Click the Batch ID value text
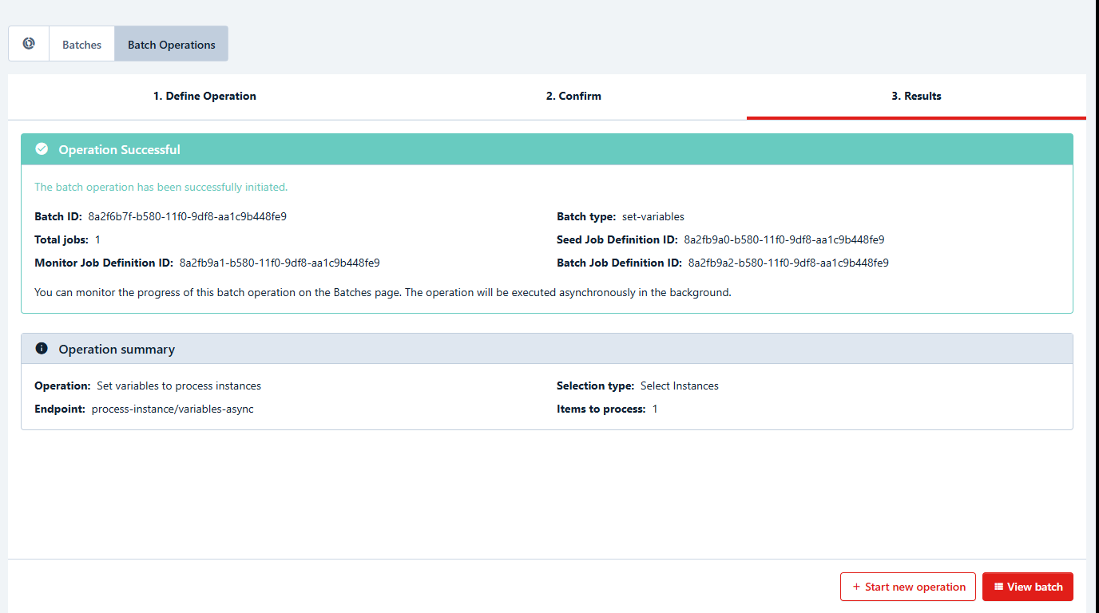This screenshot has width=1099, height=613. coord(187,216)
